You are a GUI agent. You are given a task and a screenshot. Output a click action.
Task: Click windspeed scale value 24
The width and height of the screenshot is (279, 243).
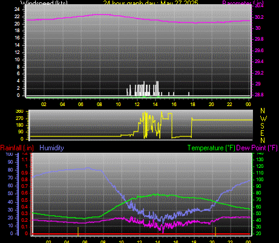point(17,9)
